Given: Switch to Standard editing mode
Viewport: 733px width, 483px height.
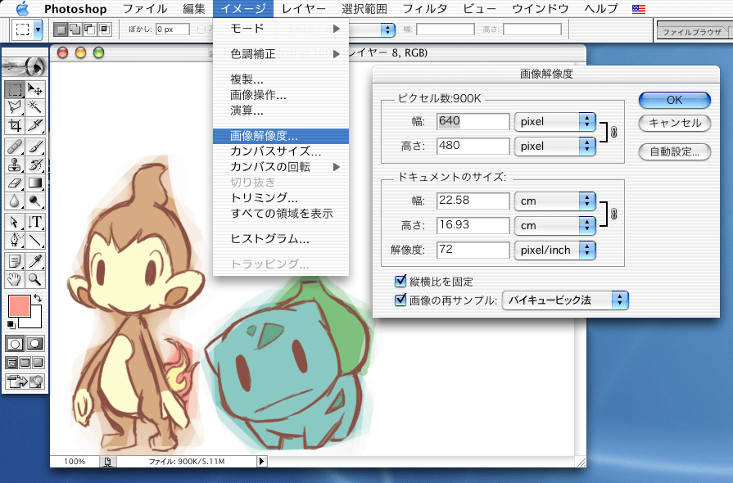Looking at the screenshot, I should pyautogui.click(x=15, y=345).
